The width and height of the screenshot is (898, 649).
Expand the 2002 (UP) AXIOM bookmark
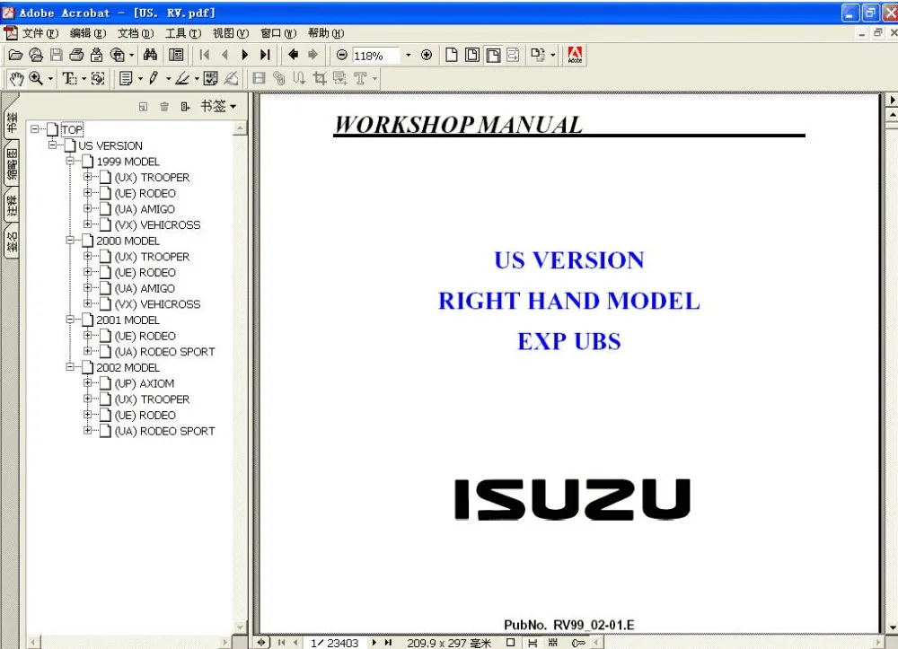[88, 383]
